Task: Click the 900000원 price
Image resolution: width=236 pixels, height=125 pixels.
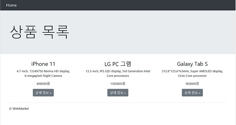Action: [192, 83]
